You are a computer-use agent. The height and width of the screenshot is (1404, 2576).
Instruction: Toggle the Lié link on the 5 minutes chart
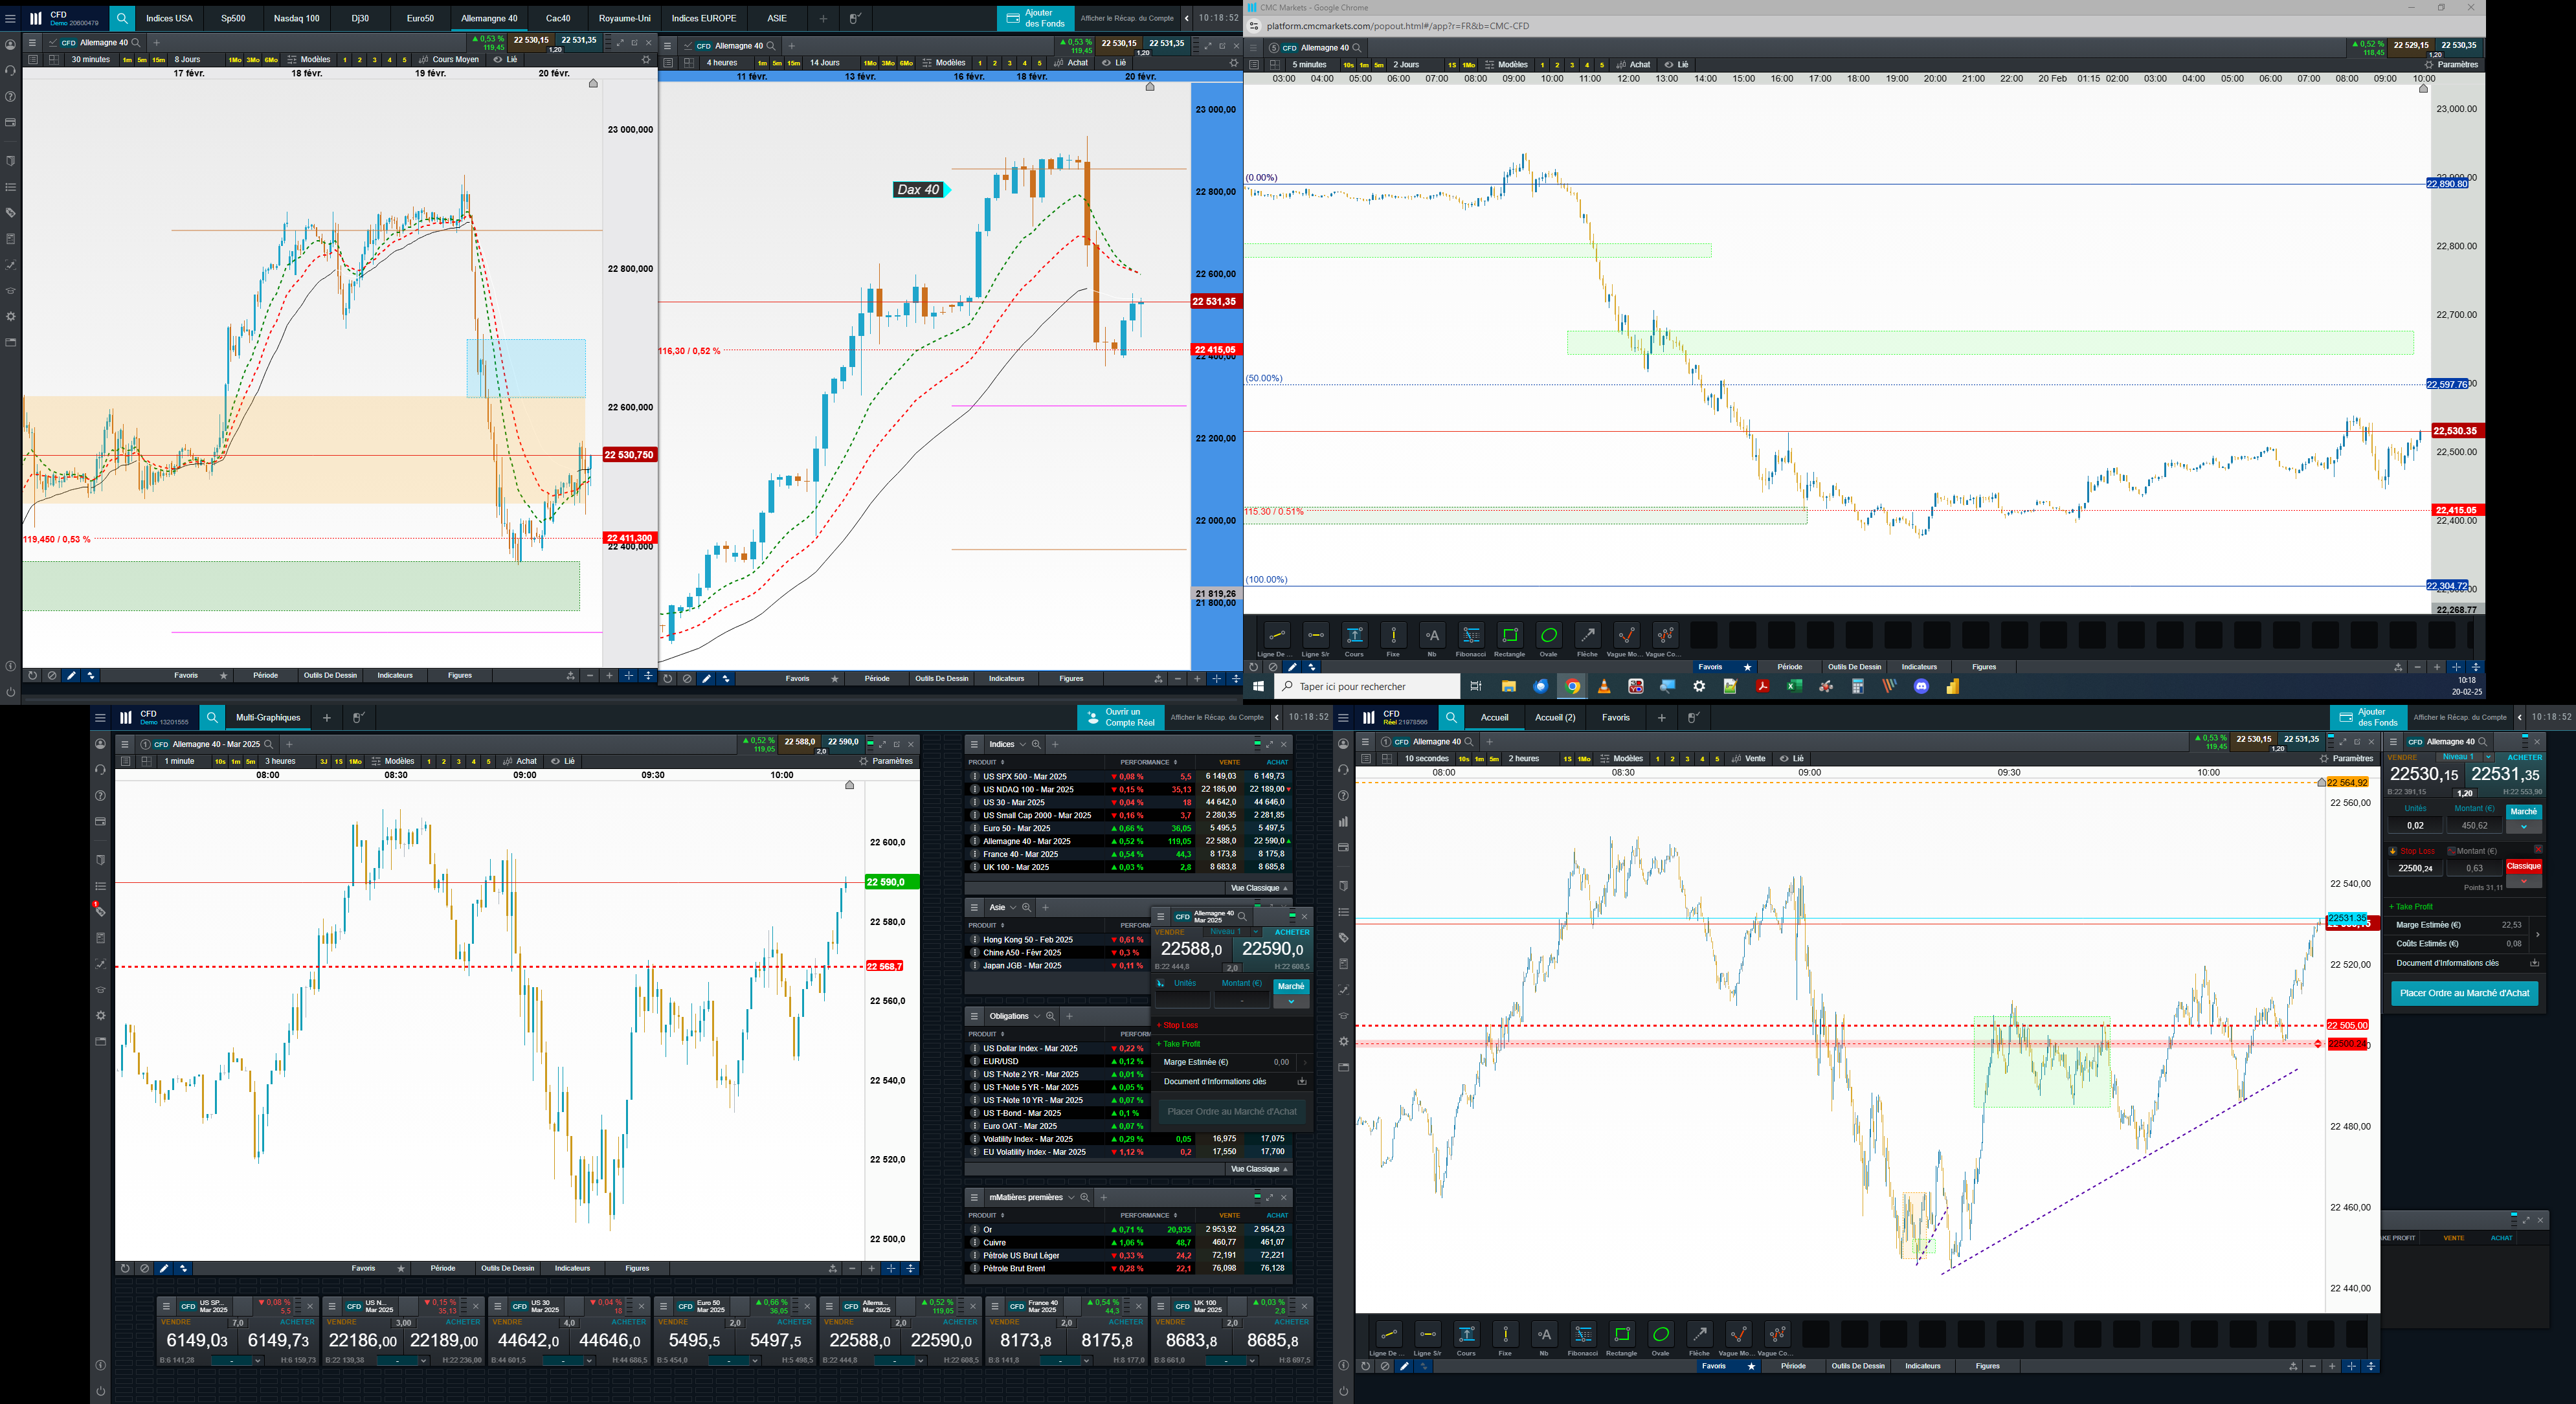(1676, 64)
